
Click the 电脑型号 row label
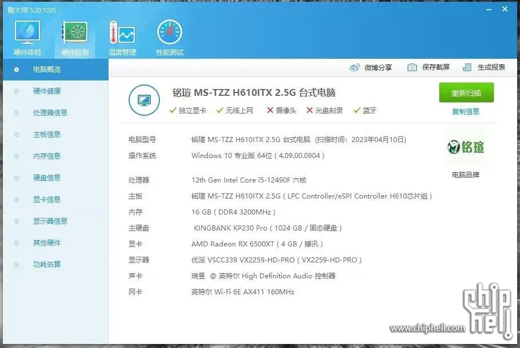tap(142, 140)
